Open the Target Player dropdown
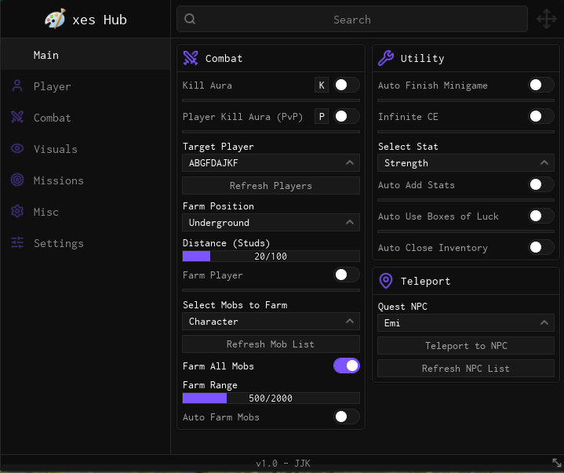 (x=271, y=163)
